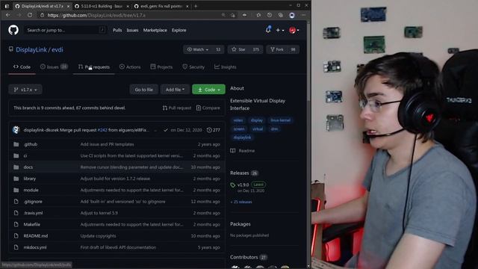The image size is (478, 269).
Task: Switch to the Pull requests tab
Action: (x=94, y=67)
